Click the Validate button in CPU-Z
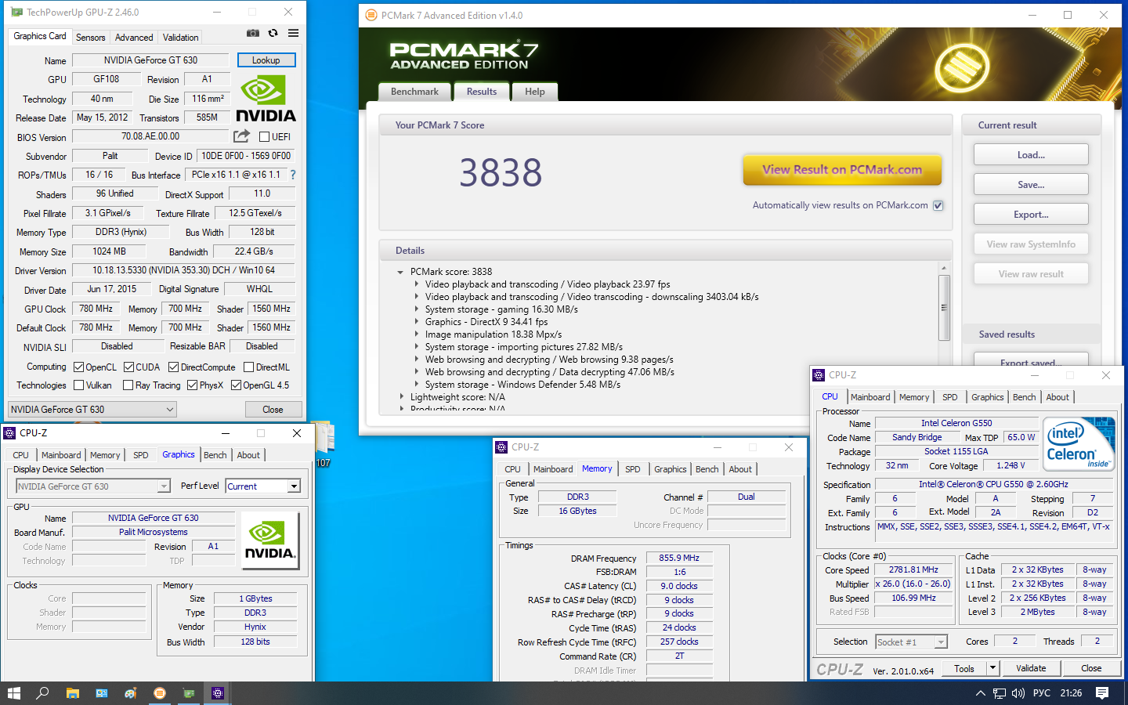This screenshot has width=1128, height=705. [1031, 668]
